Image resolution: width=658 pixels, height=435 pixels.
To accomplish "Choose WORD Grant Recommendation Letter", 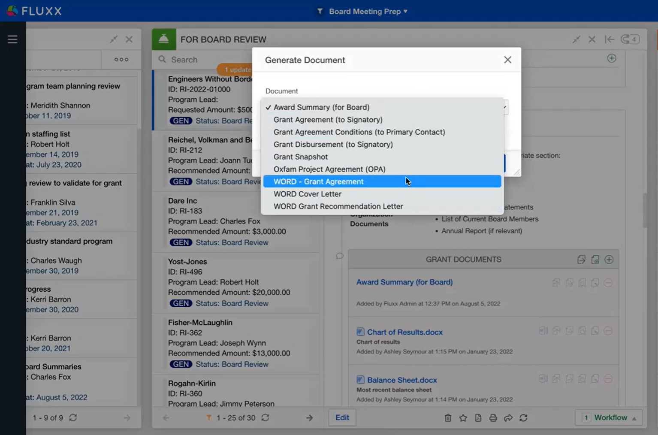I will [382, 206].
